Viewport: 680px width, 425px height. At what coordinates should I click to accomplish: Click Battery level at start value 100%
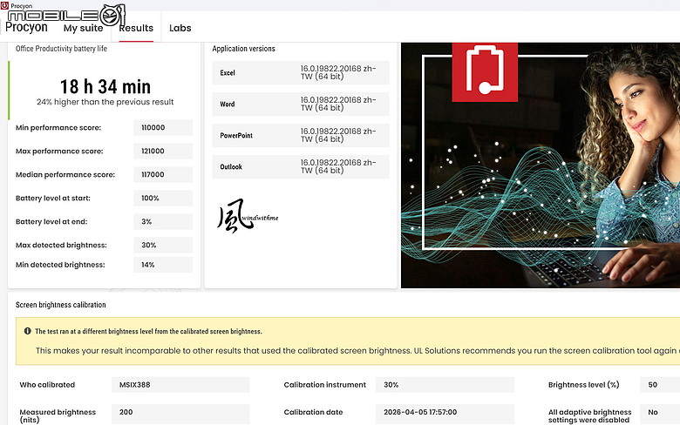pyautogui.click(x=163, y=198)
